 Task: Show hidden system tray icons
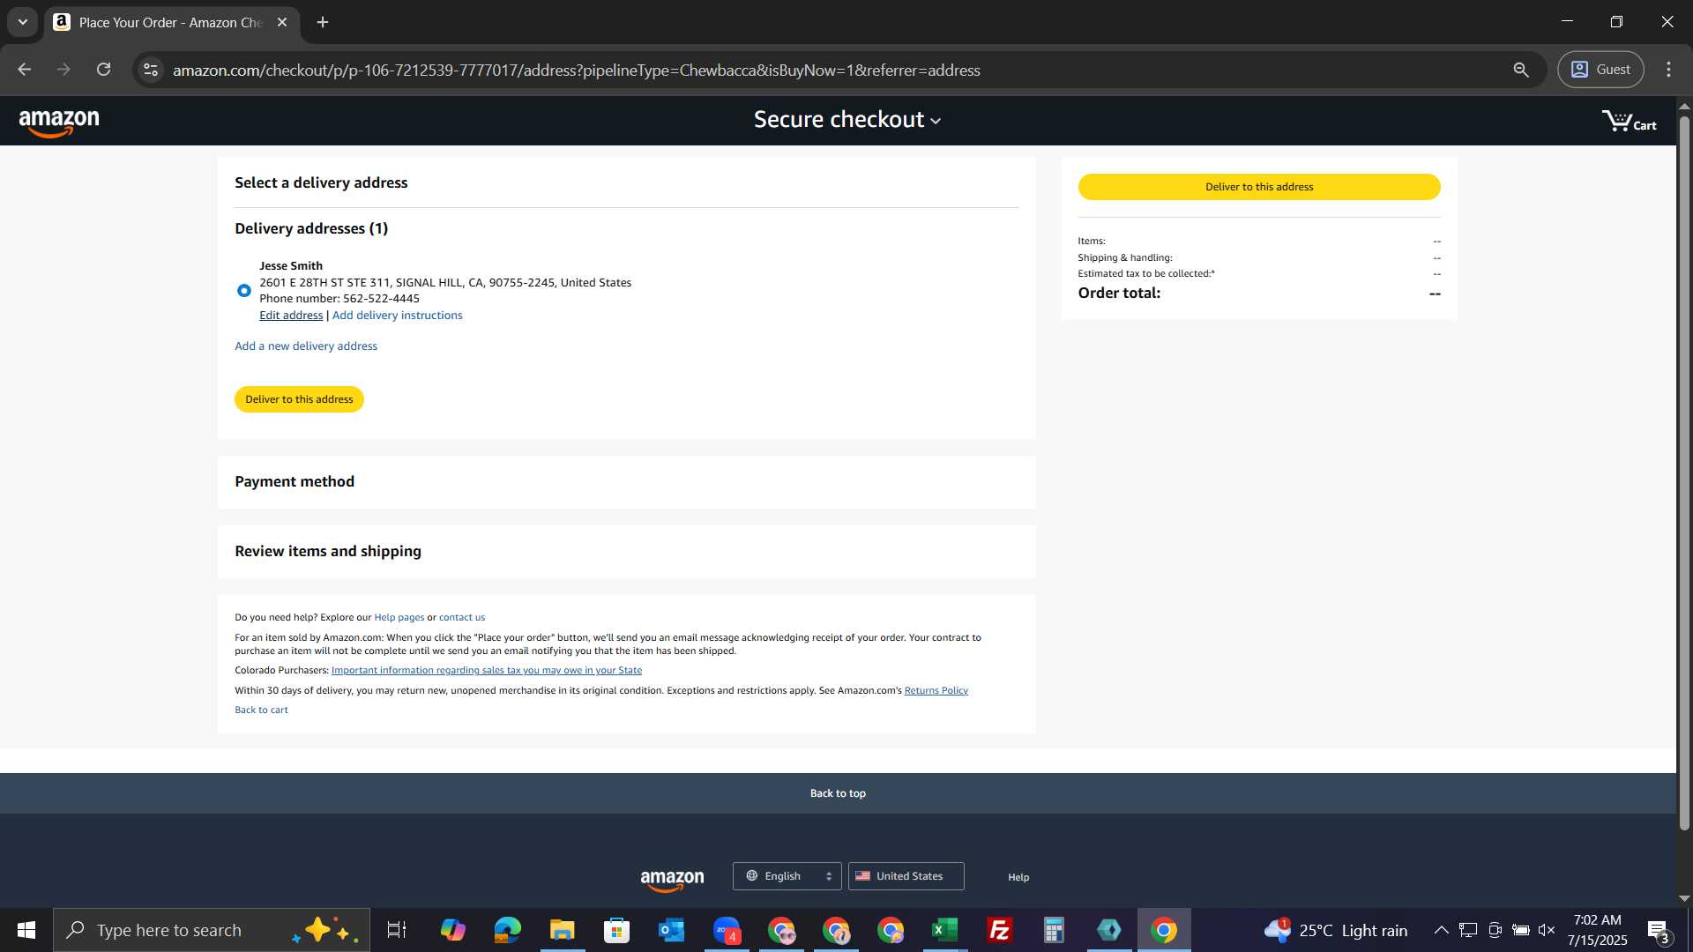pos(1441,930)
